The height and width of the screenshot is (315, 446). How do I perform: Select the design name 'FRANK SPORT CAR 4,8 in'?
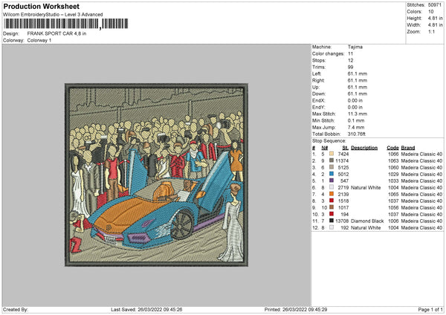click(56, 33)
